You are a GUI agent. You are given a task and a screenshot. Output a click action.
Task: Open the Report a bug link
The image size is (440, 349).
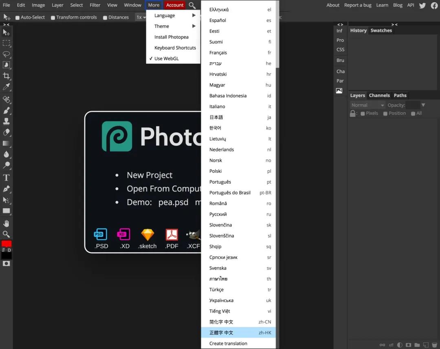click(358, 5)
